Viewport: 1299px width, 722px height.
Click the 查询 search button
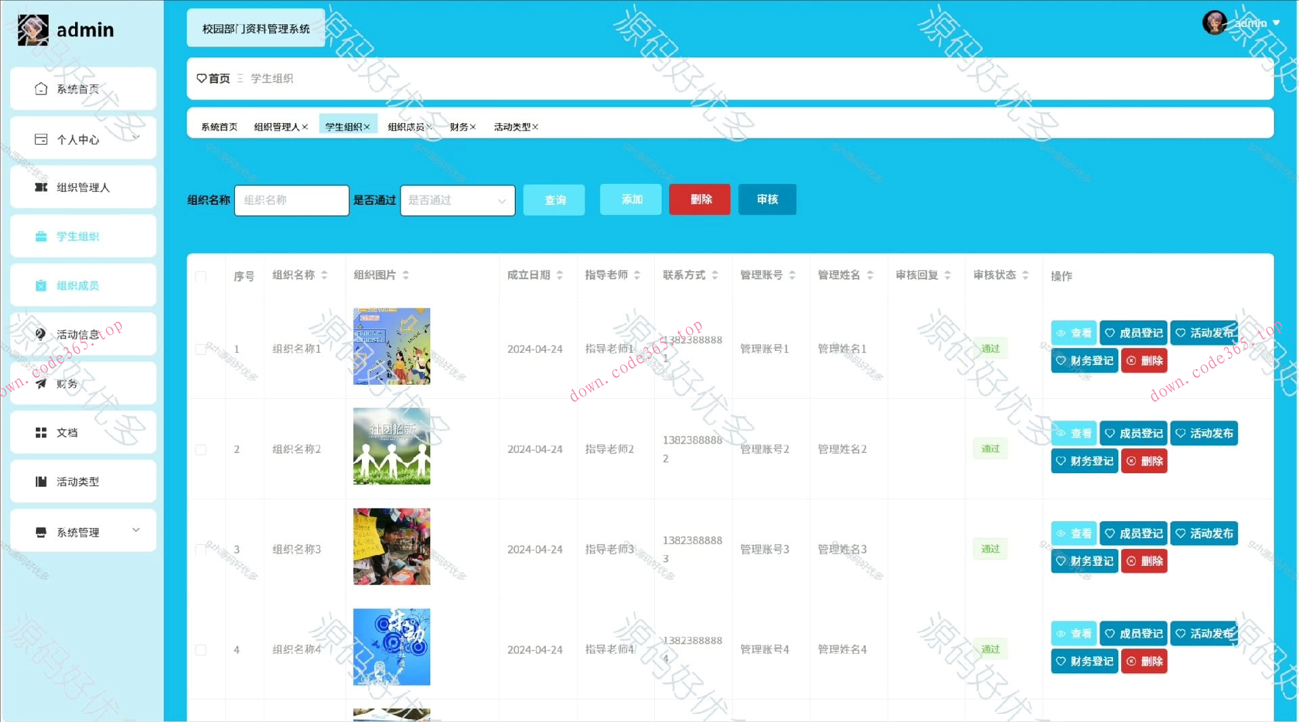click(553, 199)
